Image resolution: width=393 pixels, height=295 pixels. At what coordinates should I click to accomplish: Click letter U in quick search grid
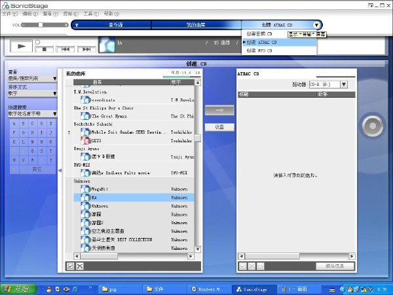pyautogui.click(x=14, y=160)
